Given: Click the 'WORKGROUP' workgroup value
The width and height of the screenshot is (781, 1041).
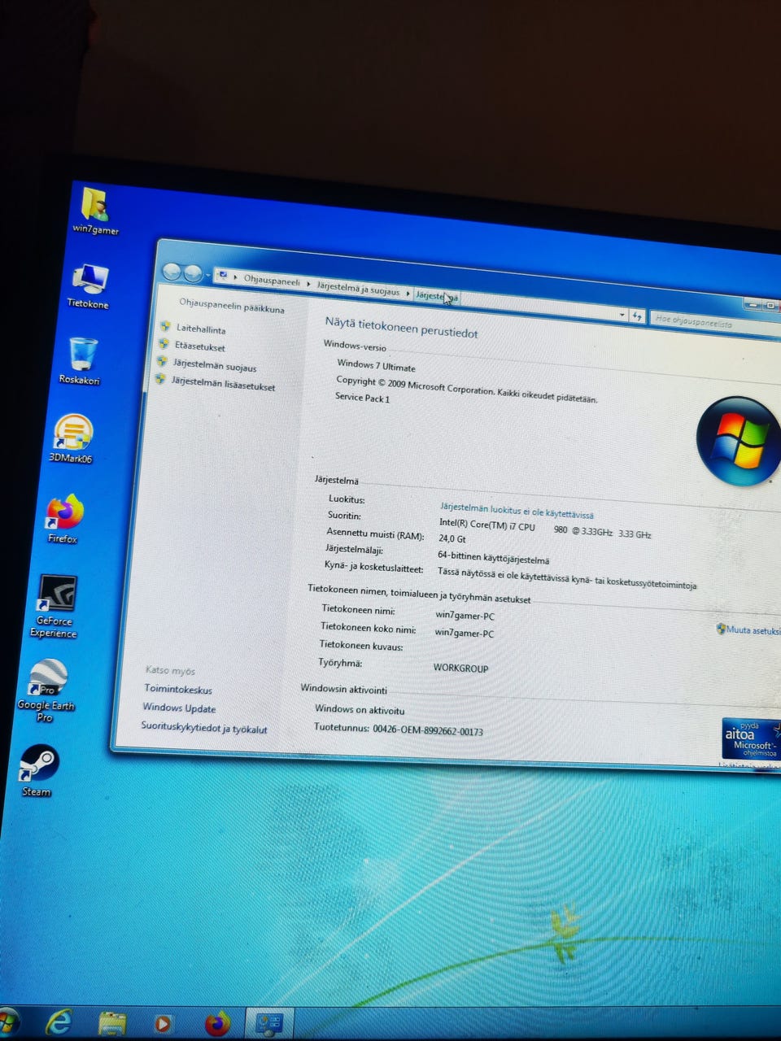Looking at the screenshot, I should pyautogui.click(x=460, y=668).
